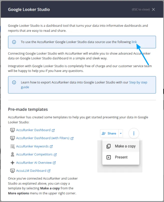
Task: Click external-link icon beside Dashboard with Filters
Action: coord(72,138)
